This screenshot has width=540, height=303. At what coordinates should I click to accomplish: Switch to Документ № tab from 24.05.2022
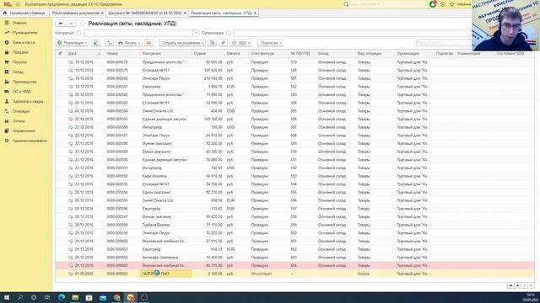(x=144, y=13)
